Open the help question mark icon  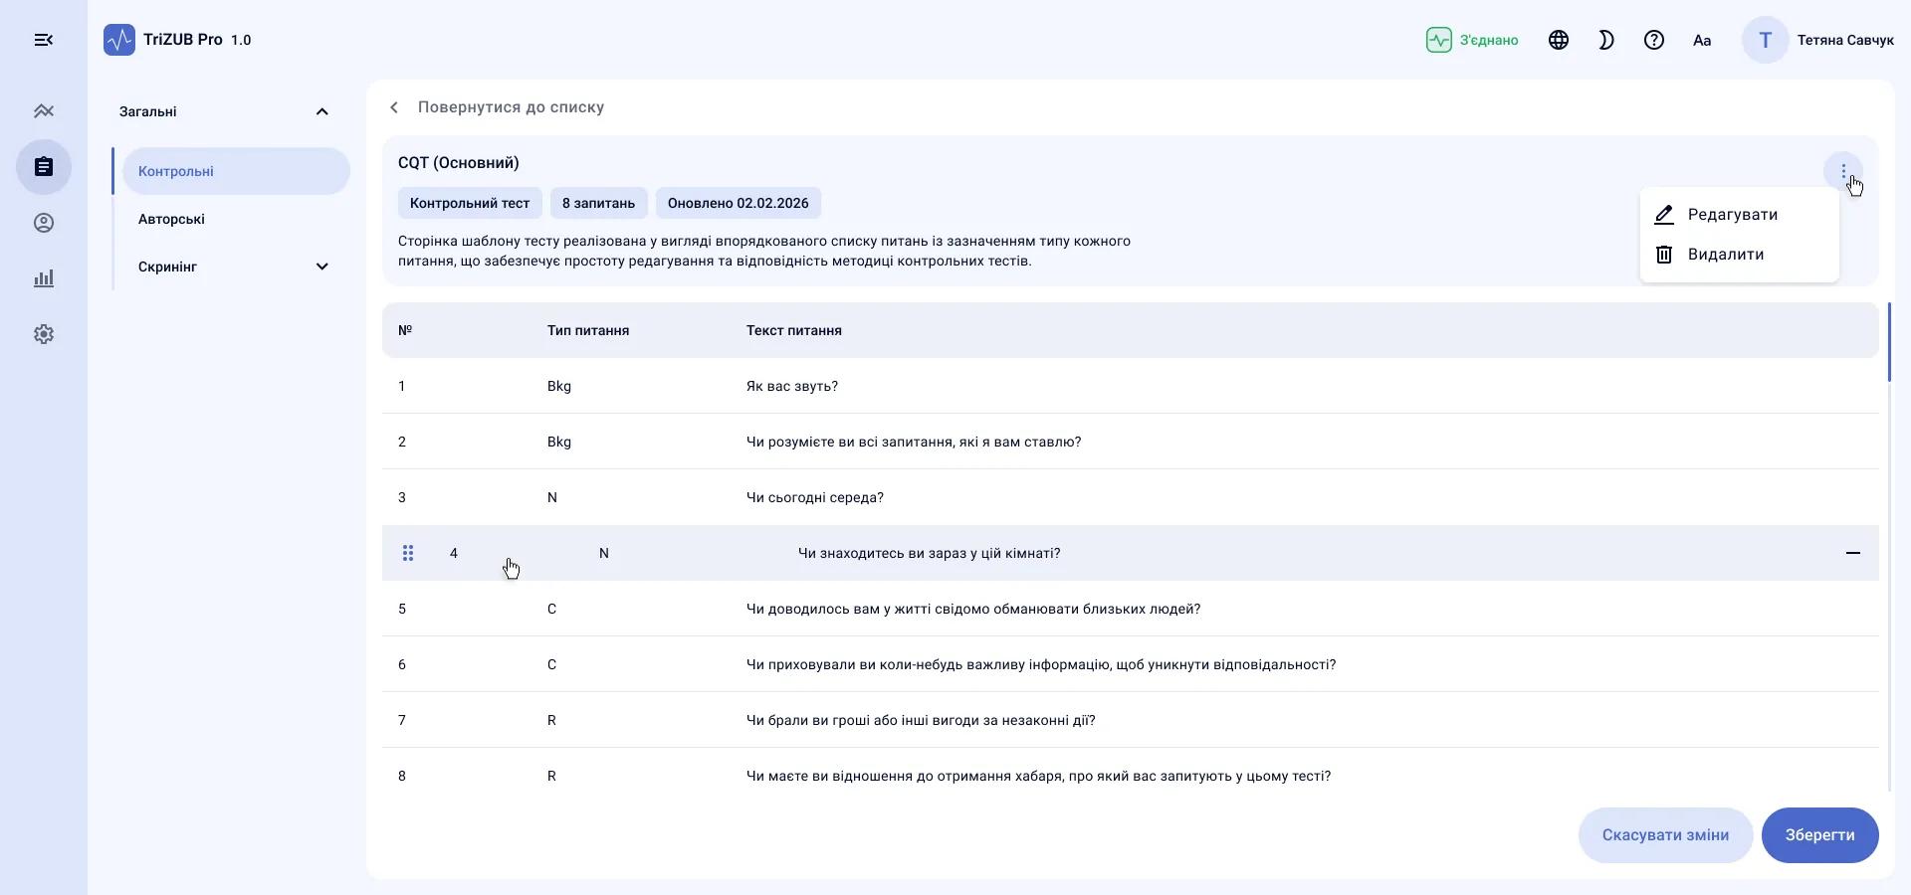tap(1654, 40)
